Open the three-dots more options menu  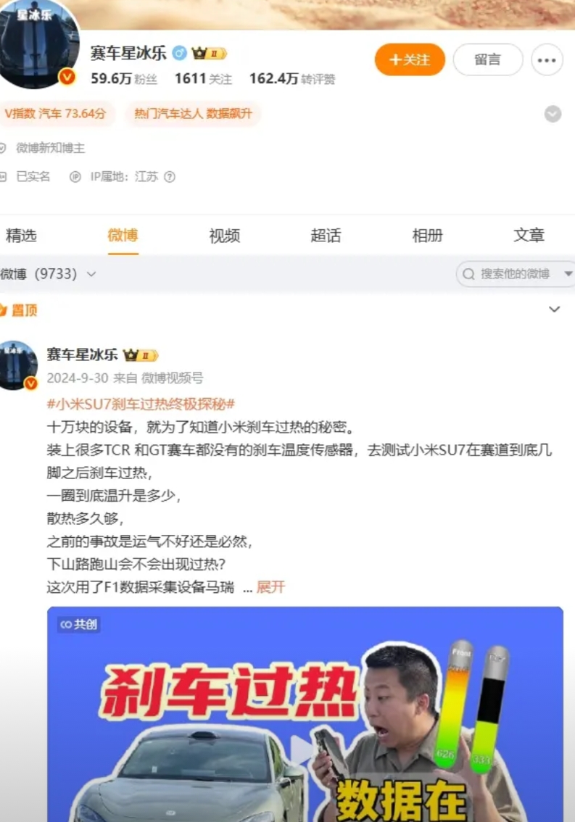tap(547, 59)
